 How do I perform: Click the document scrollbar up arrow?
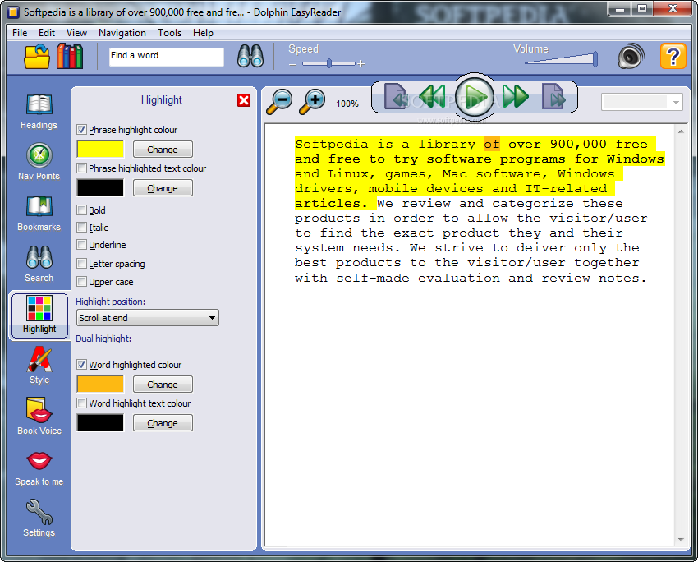point(681,131)
